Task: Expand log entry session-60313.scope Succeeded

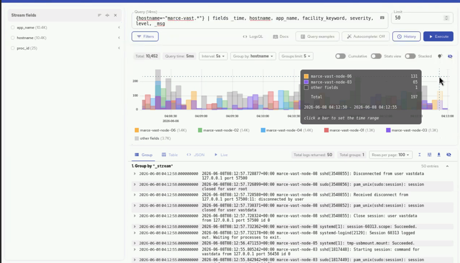Action: pos(134,226)
